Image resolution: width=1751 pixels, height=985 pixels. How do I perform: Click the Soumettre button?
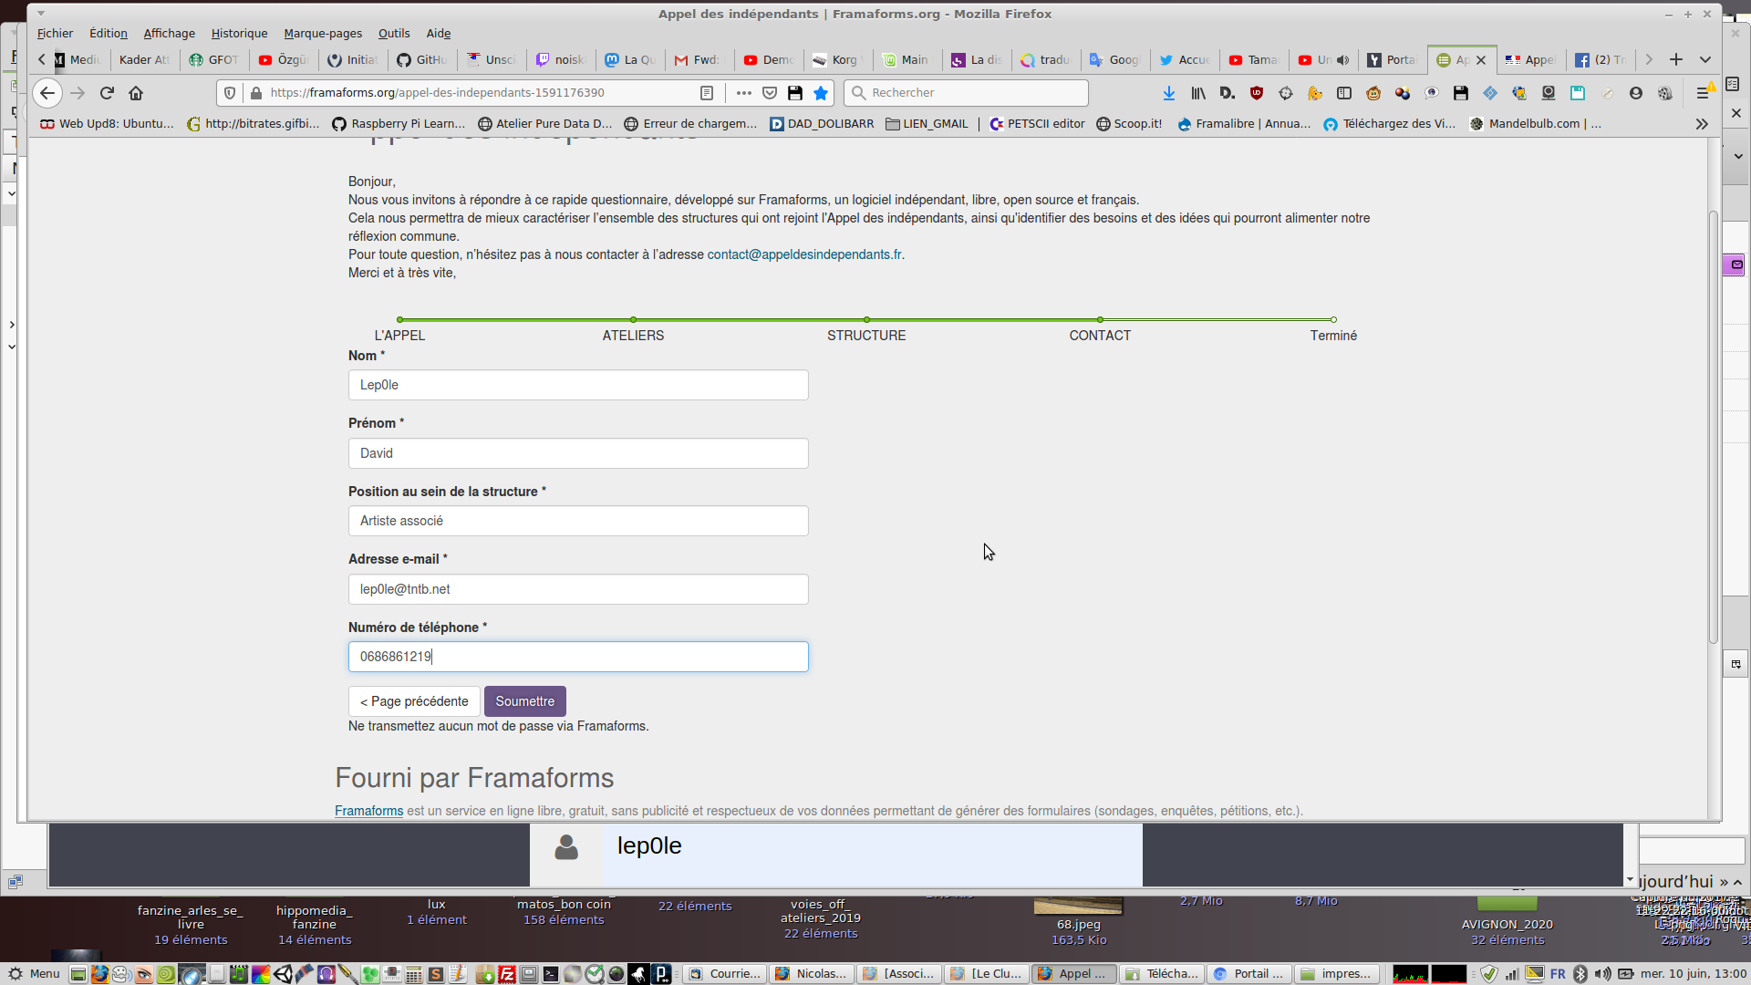pyautogui.click(x=524, y=701)
